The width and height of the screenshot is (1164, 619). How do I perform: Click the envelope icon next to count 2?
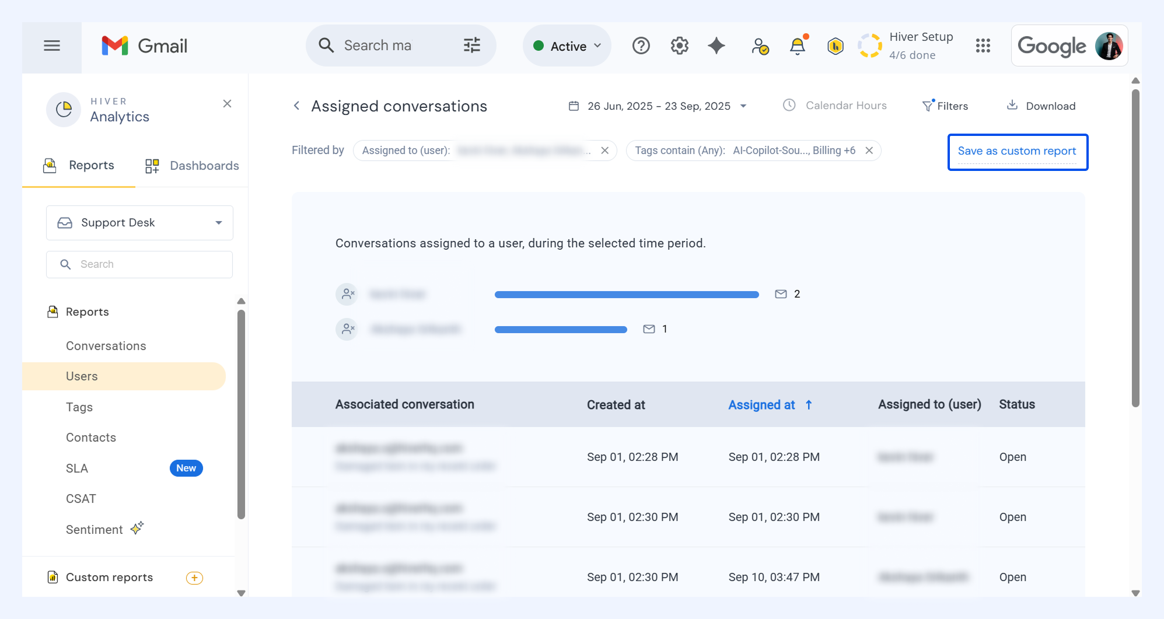tap(781, 294)
